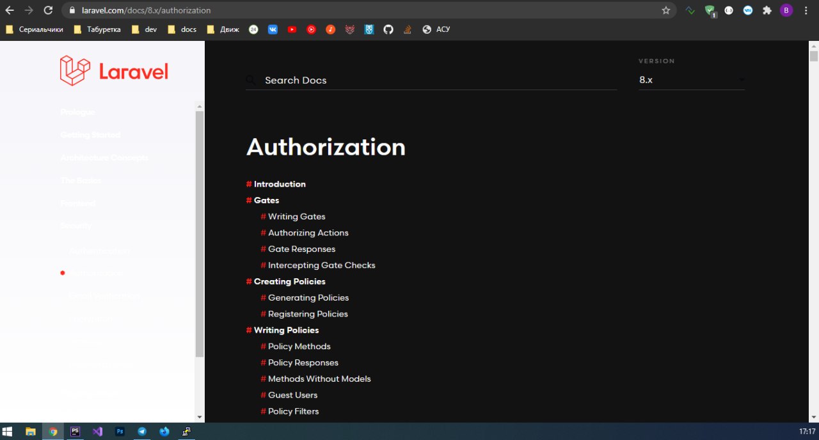
Task: Open Chrome profile avatar B
Action: tap(786, 10)
